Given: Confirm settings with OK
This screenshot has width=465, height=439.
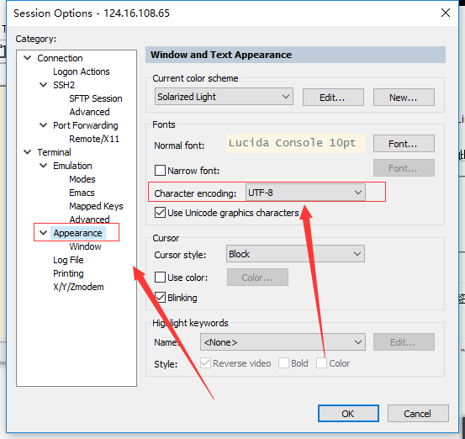Looking at the screenshot, I should [348, 413].
